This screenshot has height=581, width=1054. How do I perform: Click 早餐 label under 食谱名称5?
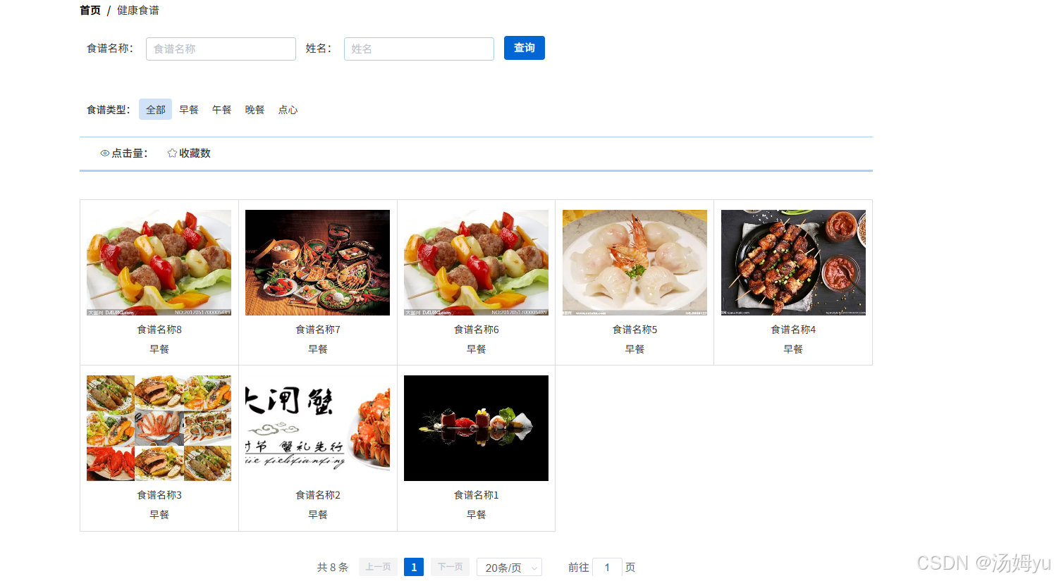(635, 349)
